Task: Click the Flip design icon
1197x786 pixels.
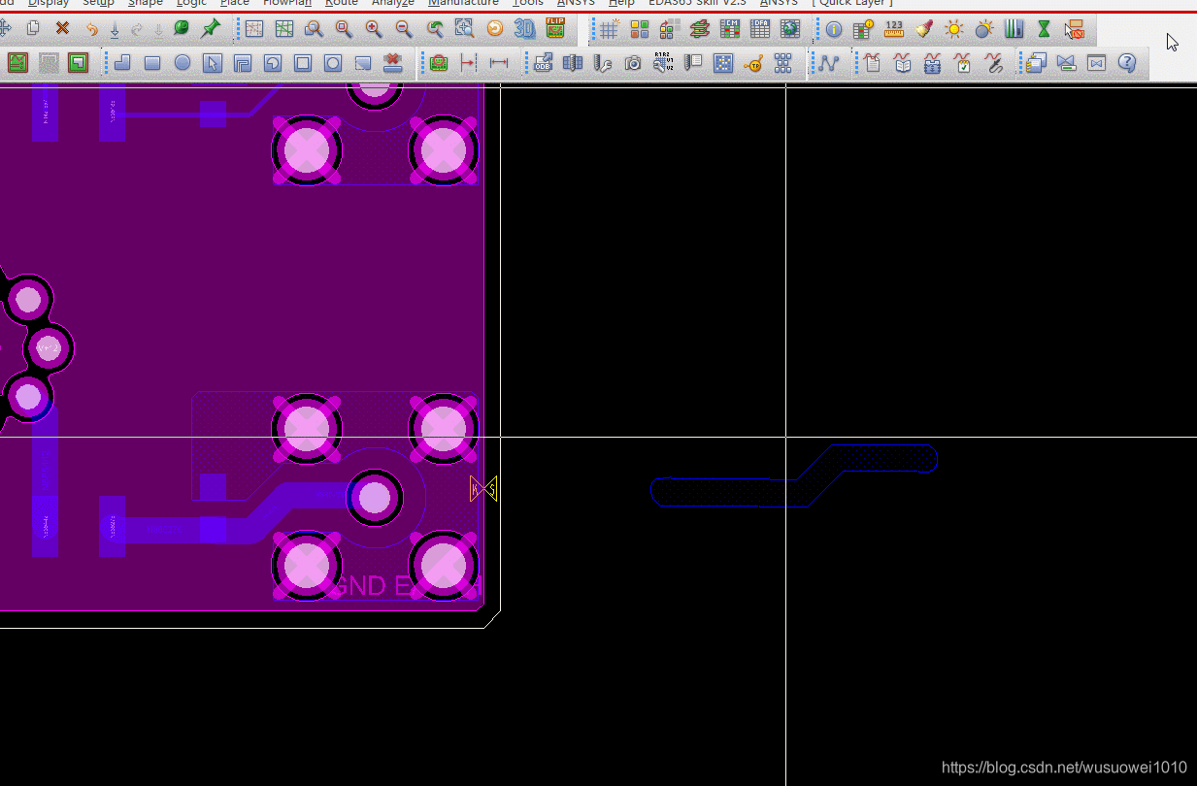Action: point(555,29)
